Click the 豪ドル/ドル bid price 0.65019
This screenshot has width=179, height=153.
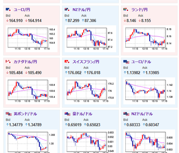(73, 125)
